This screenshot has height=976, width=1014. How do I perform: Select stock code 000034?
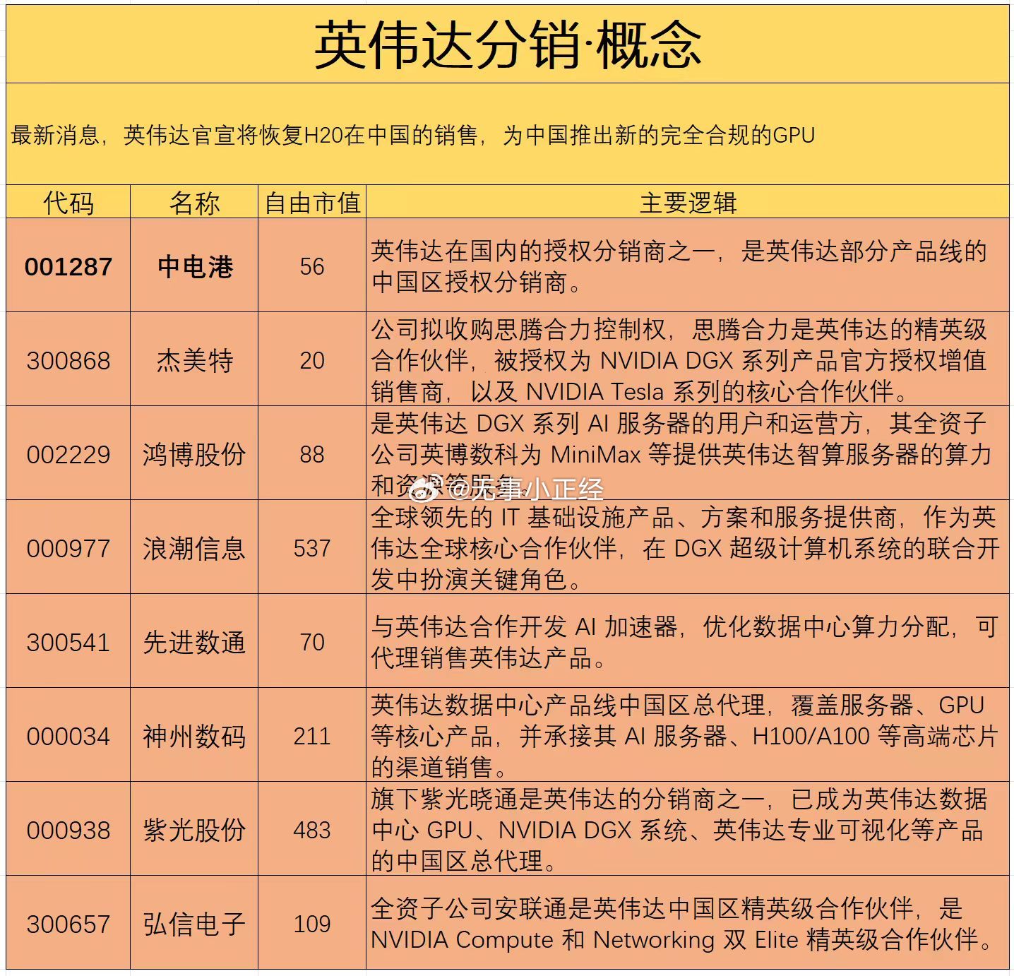pos(68,735)
